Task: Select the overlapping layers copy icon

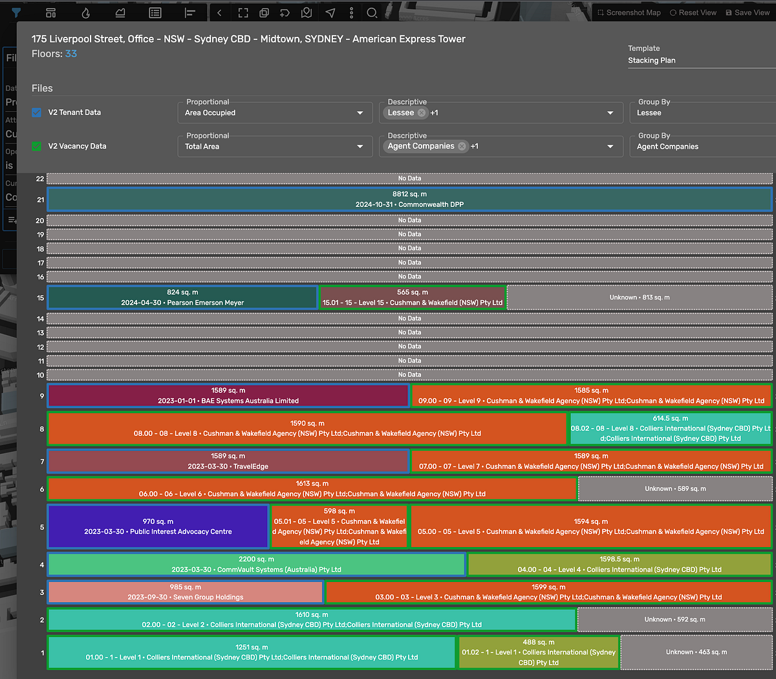Action: pos(264,12)
